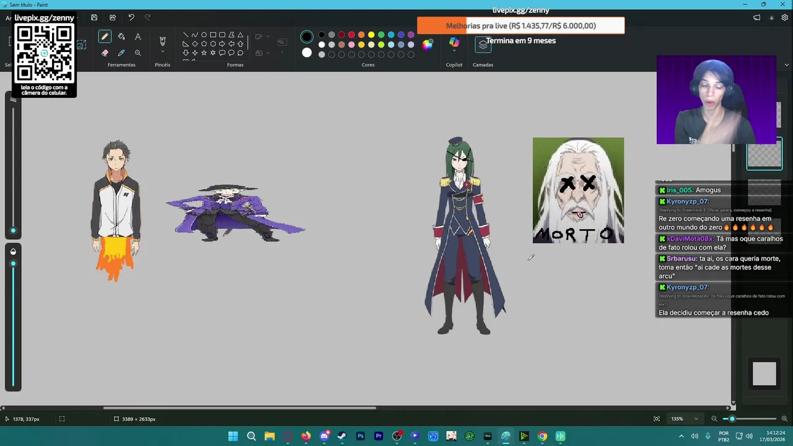The height and width of the screenshot is (446, 793).
Task: Open the Edit colors wheel
Action: [427, 44]
